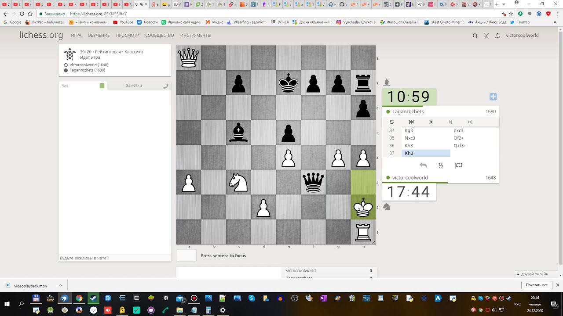This screenshot has height=316, width=563.
Task: Select the black bishop on c5
Action: click(238, 133)
